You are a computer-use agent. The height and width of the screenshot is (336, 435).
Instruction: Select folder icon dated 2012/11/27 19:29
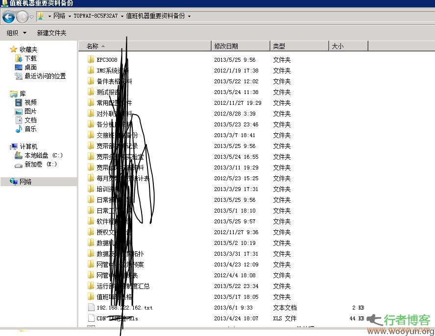point(91,103)
